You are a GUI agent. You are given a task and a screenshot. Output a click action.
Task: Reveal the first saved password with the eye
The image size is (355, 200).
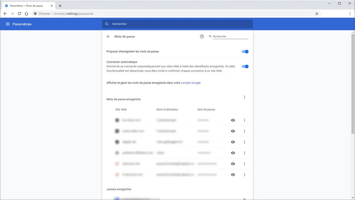click(233, 120)
